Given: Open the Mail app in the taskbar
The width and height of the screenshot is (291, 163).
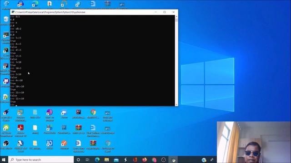Looking at the screenshot, I should point(116,160).
